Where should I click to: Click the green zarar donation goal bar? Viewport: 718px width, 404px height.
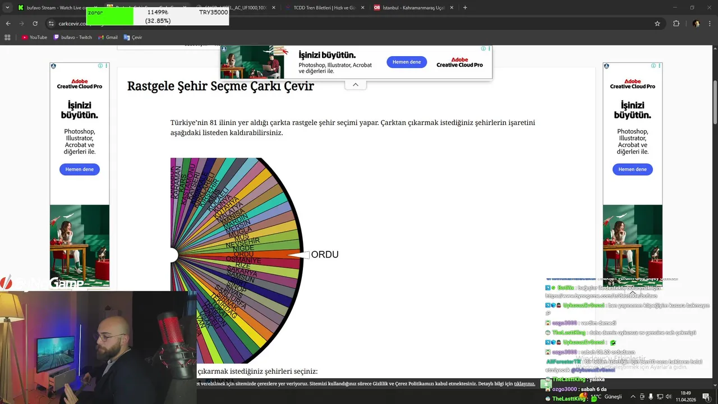pyautogui.click(x=110, y=16)
